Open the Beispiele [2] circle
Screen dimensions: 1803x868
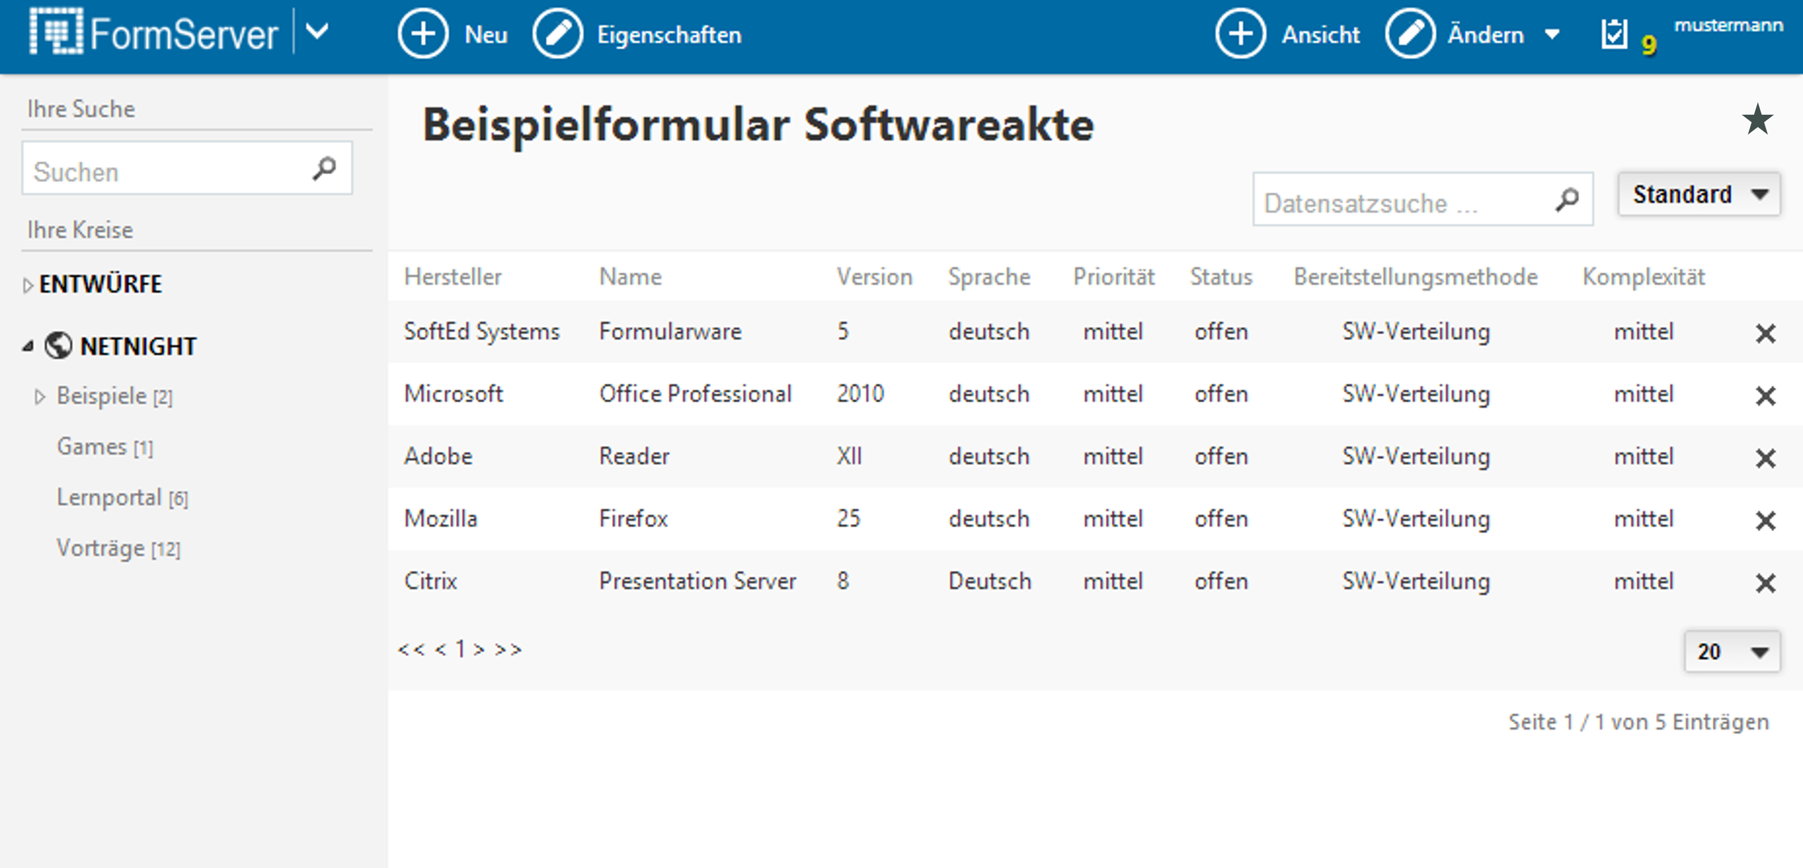point(115,396)
